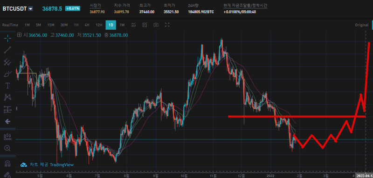Image resolution: width=373 pixels, height=178 pixels.
Task: Select the XABCD pattern tool
Action: click(7, 97)
